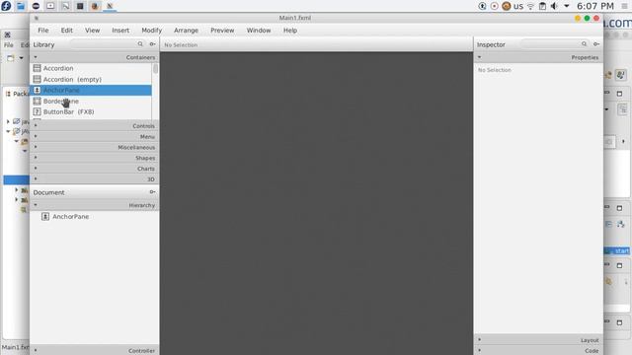Click the 6:07 PM clock
The image size is (632, 355).
[595, 6]
